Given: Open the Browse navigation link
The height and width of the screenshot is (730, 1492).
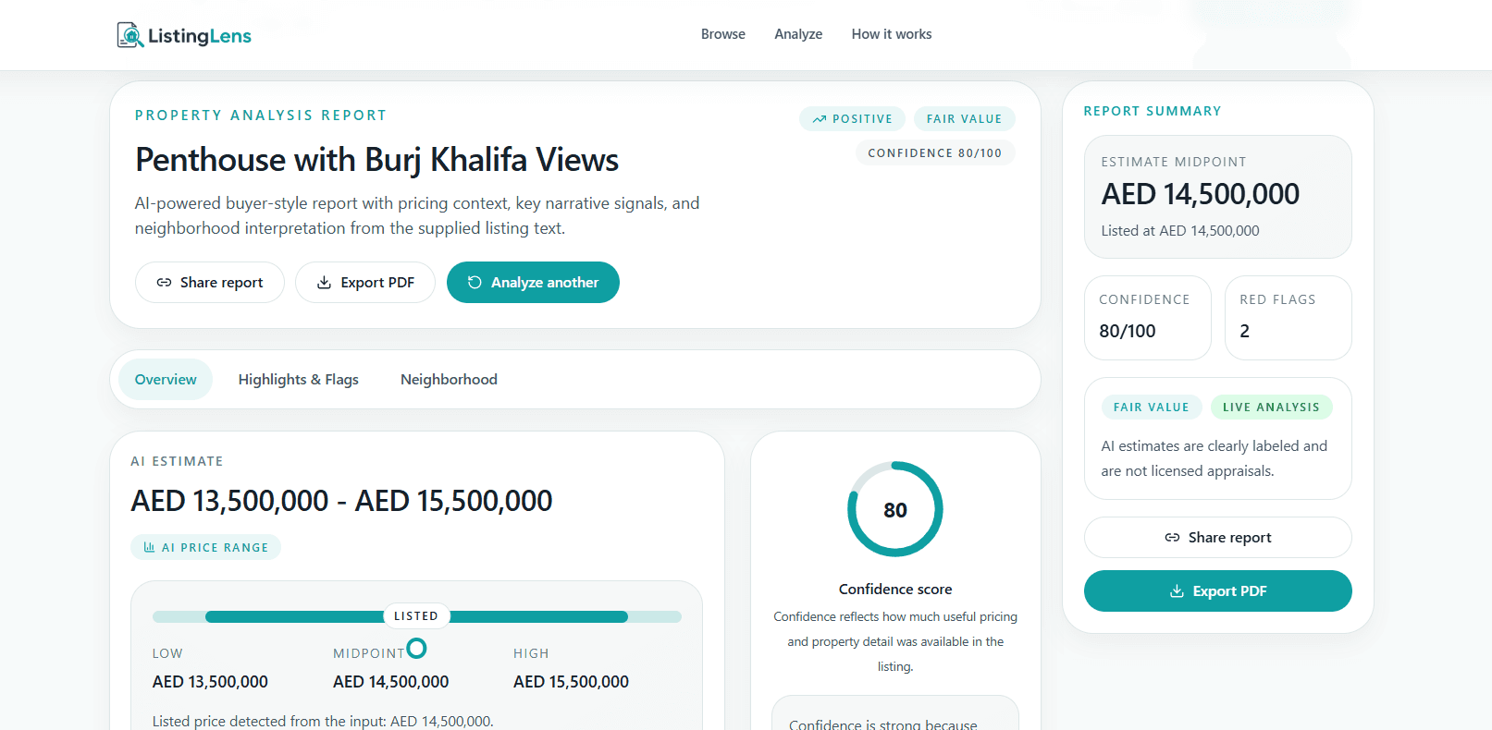Looking at the screenshot, I should 723,34.
